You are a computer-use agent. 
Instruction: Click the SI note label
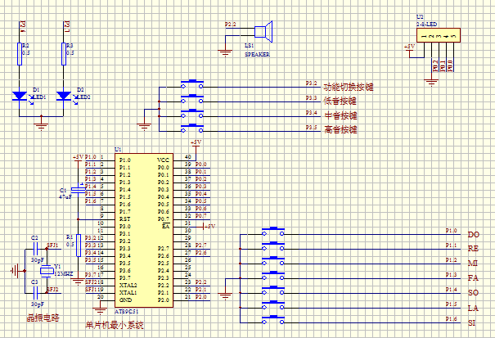coord(471,322)
